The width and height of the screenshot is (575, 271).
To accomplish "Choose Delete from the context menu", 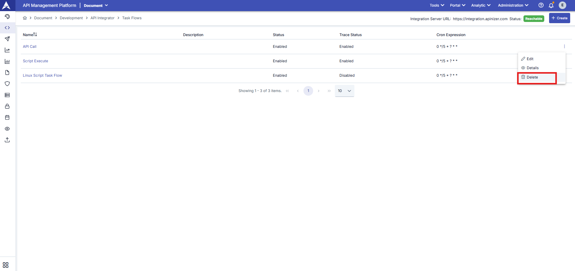I will click(532, 77).
